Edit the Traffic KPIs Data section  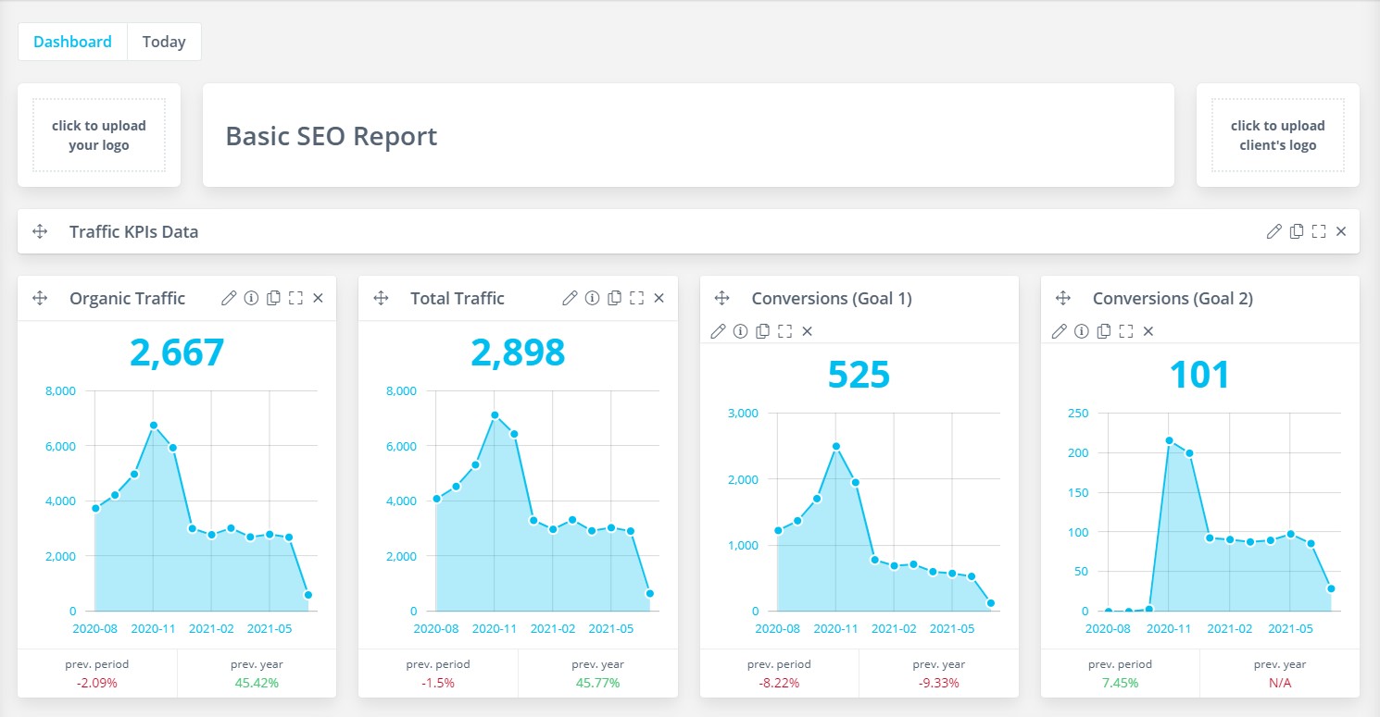tap(1273, 231)
